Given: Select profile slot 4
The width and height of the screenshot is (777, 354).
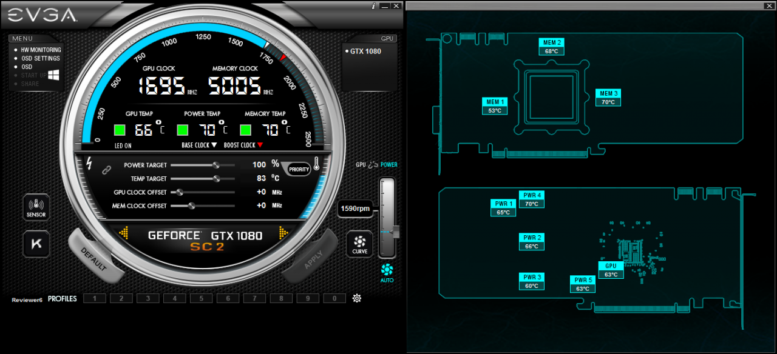Looking at the screenshot, I should 175,298.
